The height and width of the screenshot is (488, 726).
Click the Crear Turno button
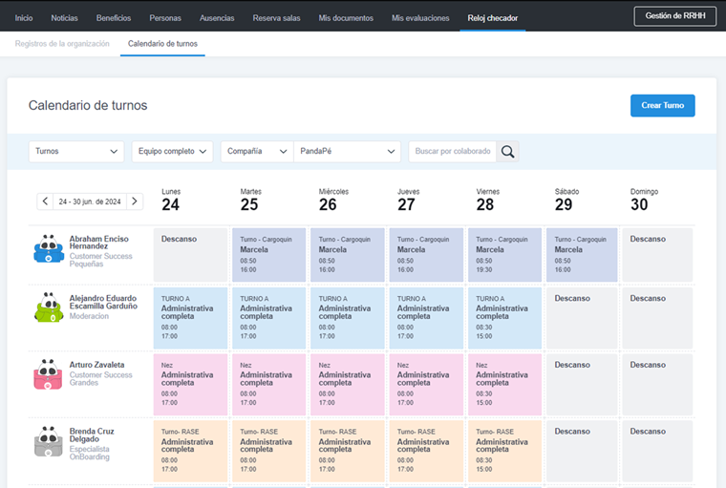click(662, 105)
